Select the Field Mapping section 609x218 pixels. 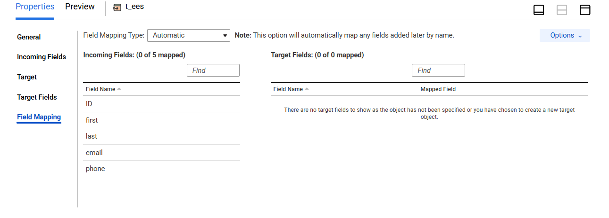click(39, 117)
